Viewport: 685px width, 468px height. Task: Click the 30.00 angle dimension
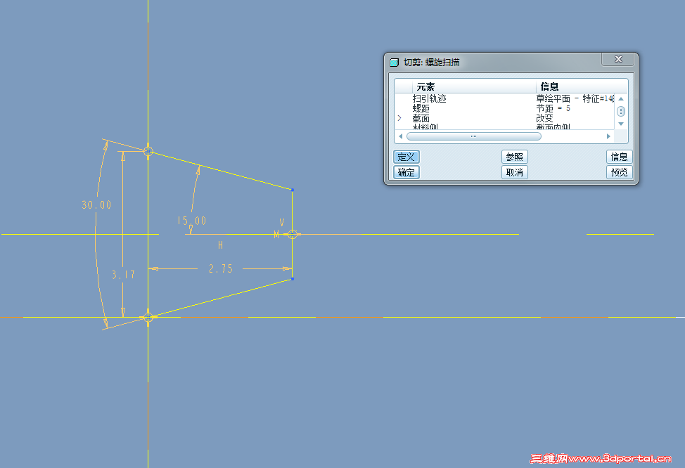pos(96,204)
